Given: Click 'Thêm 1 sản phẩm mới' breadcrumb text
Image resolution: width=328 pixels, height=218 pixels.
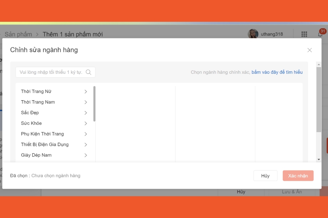Looking at the screenshot, I should point(73,34).
